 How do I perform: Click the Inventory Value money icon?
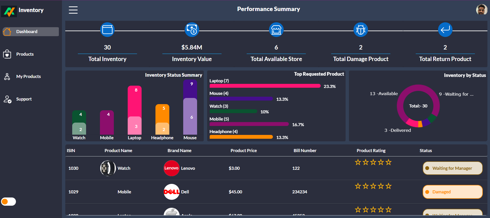point(192,30)
